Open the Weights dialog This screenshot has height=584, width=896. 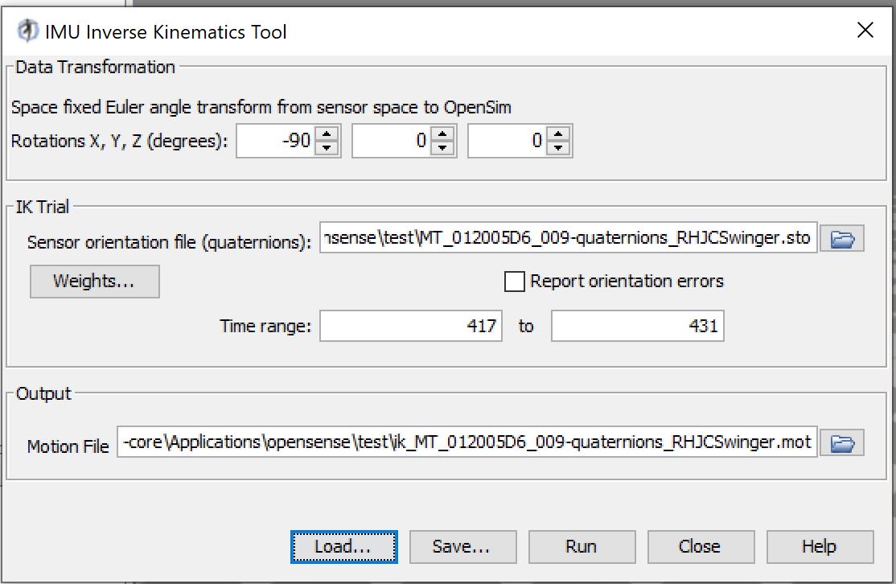(x=94, y=281)
